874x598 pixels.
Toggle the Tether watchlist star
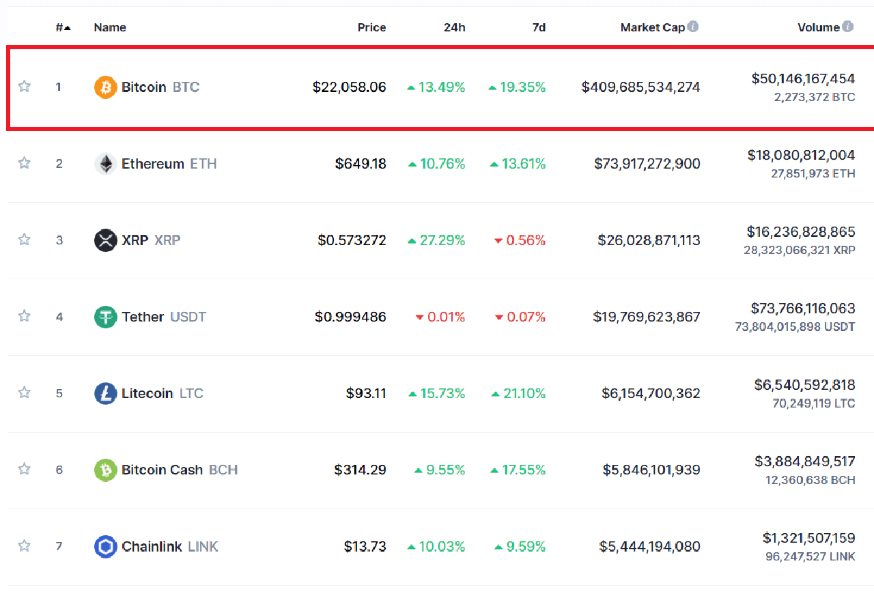[x=25, y=316]
